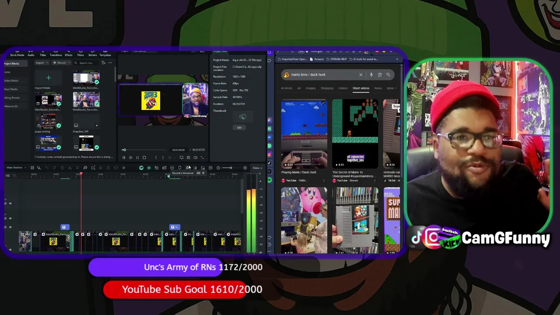Set the mark-out bracket in preview
Image resolution: width=560 pixels, height=315 pixels.
[163, 157]
